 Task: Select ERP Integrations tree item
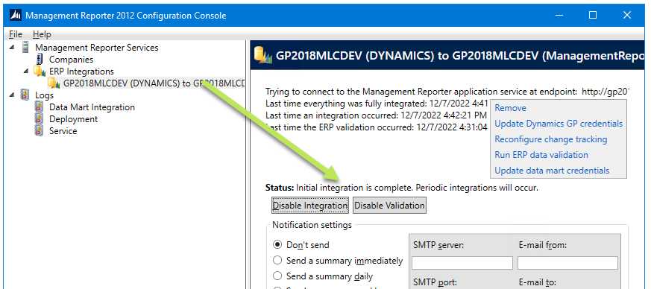pyautogui.click(x=81, y=72)
